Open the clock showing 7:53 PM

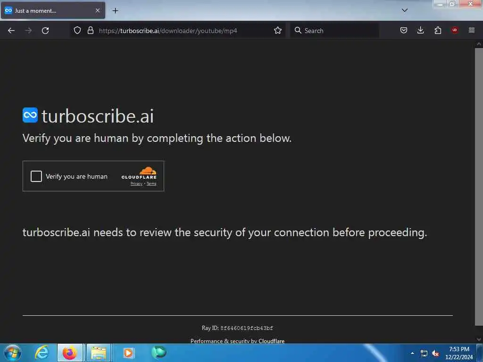pos(459,353)
